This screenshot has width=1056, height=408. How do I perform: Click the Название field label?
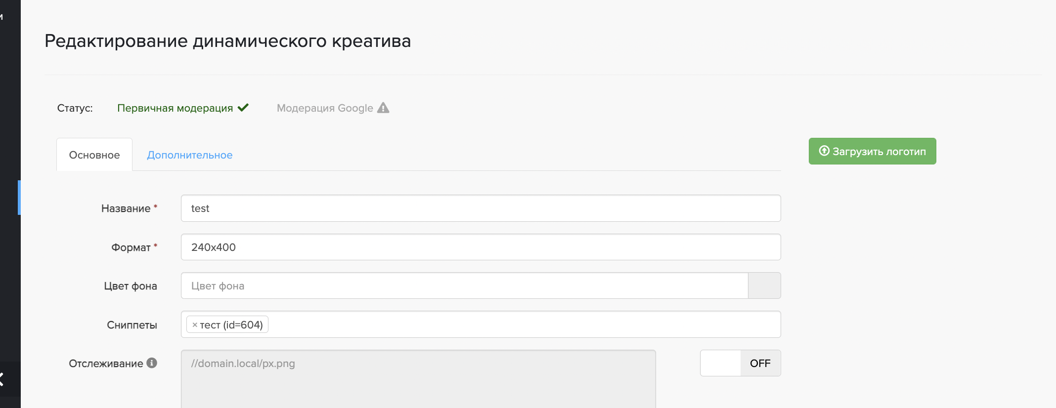point(126,208)
